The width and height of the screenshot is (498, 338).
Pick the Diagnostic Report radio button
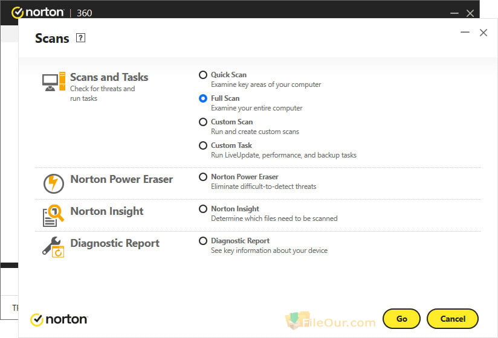point(203,241)
